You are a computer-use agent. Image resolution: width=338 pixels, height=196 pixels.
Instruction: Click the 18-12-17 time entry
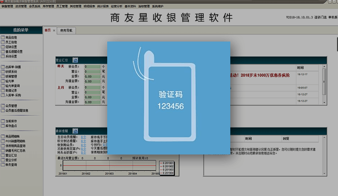[x=302, y=74]
